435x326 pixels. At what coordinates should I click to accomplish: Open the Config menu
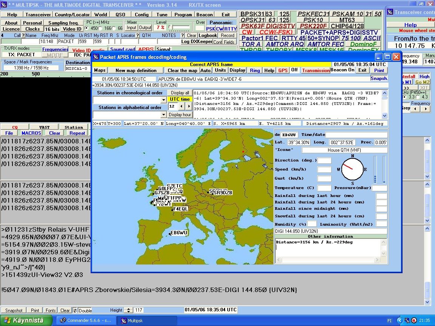142,14
